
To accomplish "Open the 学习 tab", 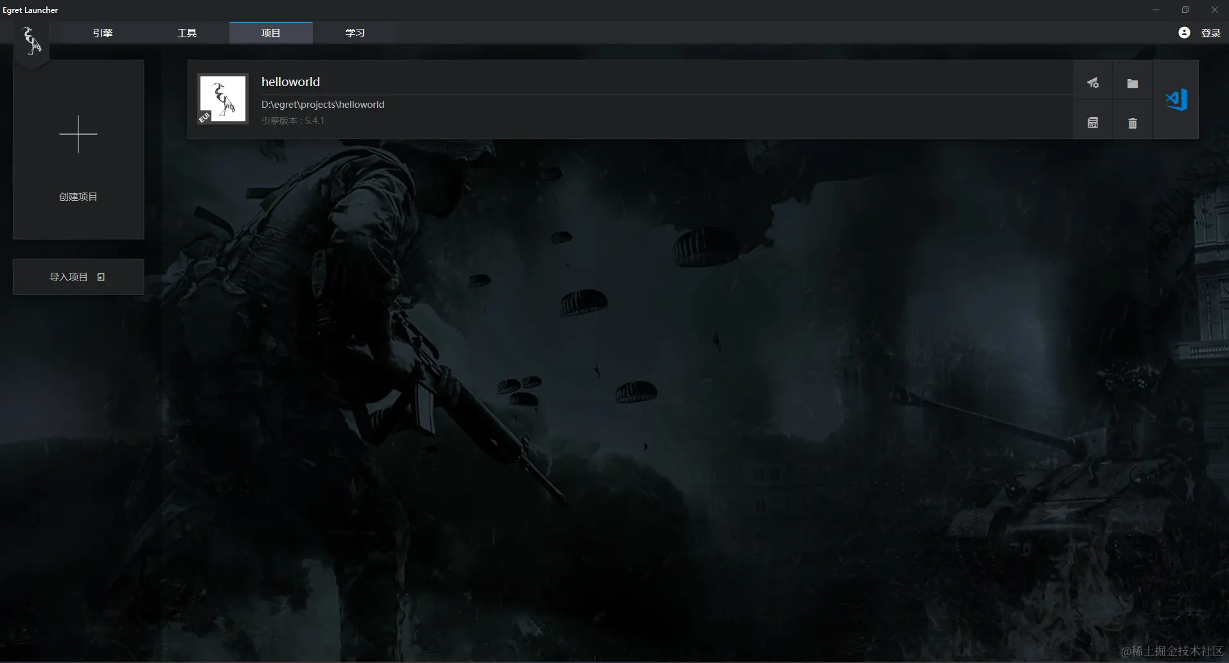I will point(355,33).
